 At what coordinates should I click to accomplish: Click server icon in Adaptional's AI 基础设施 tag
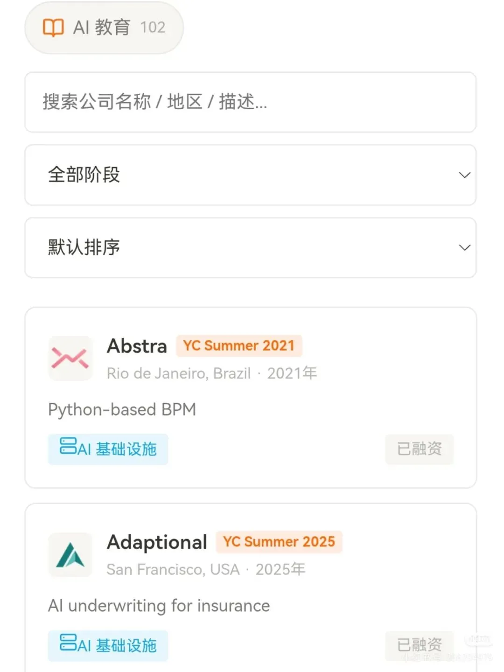(x=68, y=642)
